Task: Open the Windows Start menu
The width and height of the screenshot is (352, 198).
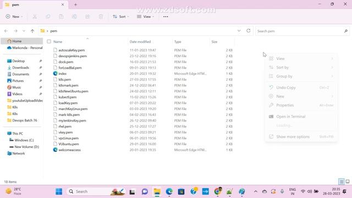Action: (x=59, y=191)
